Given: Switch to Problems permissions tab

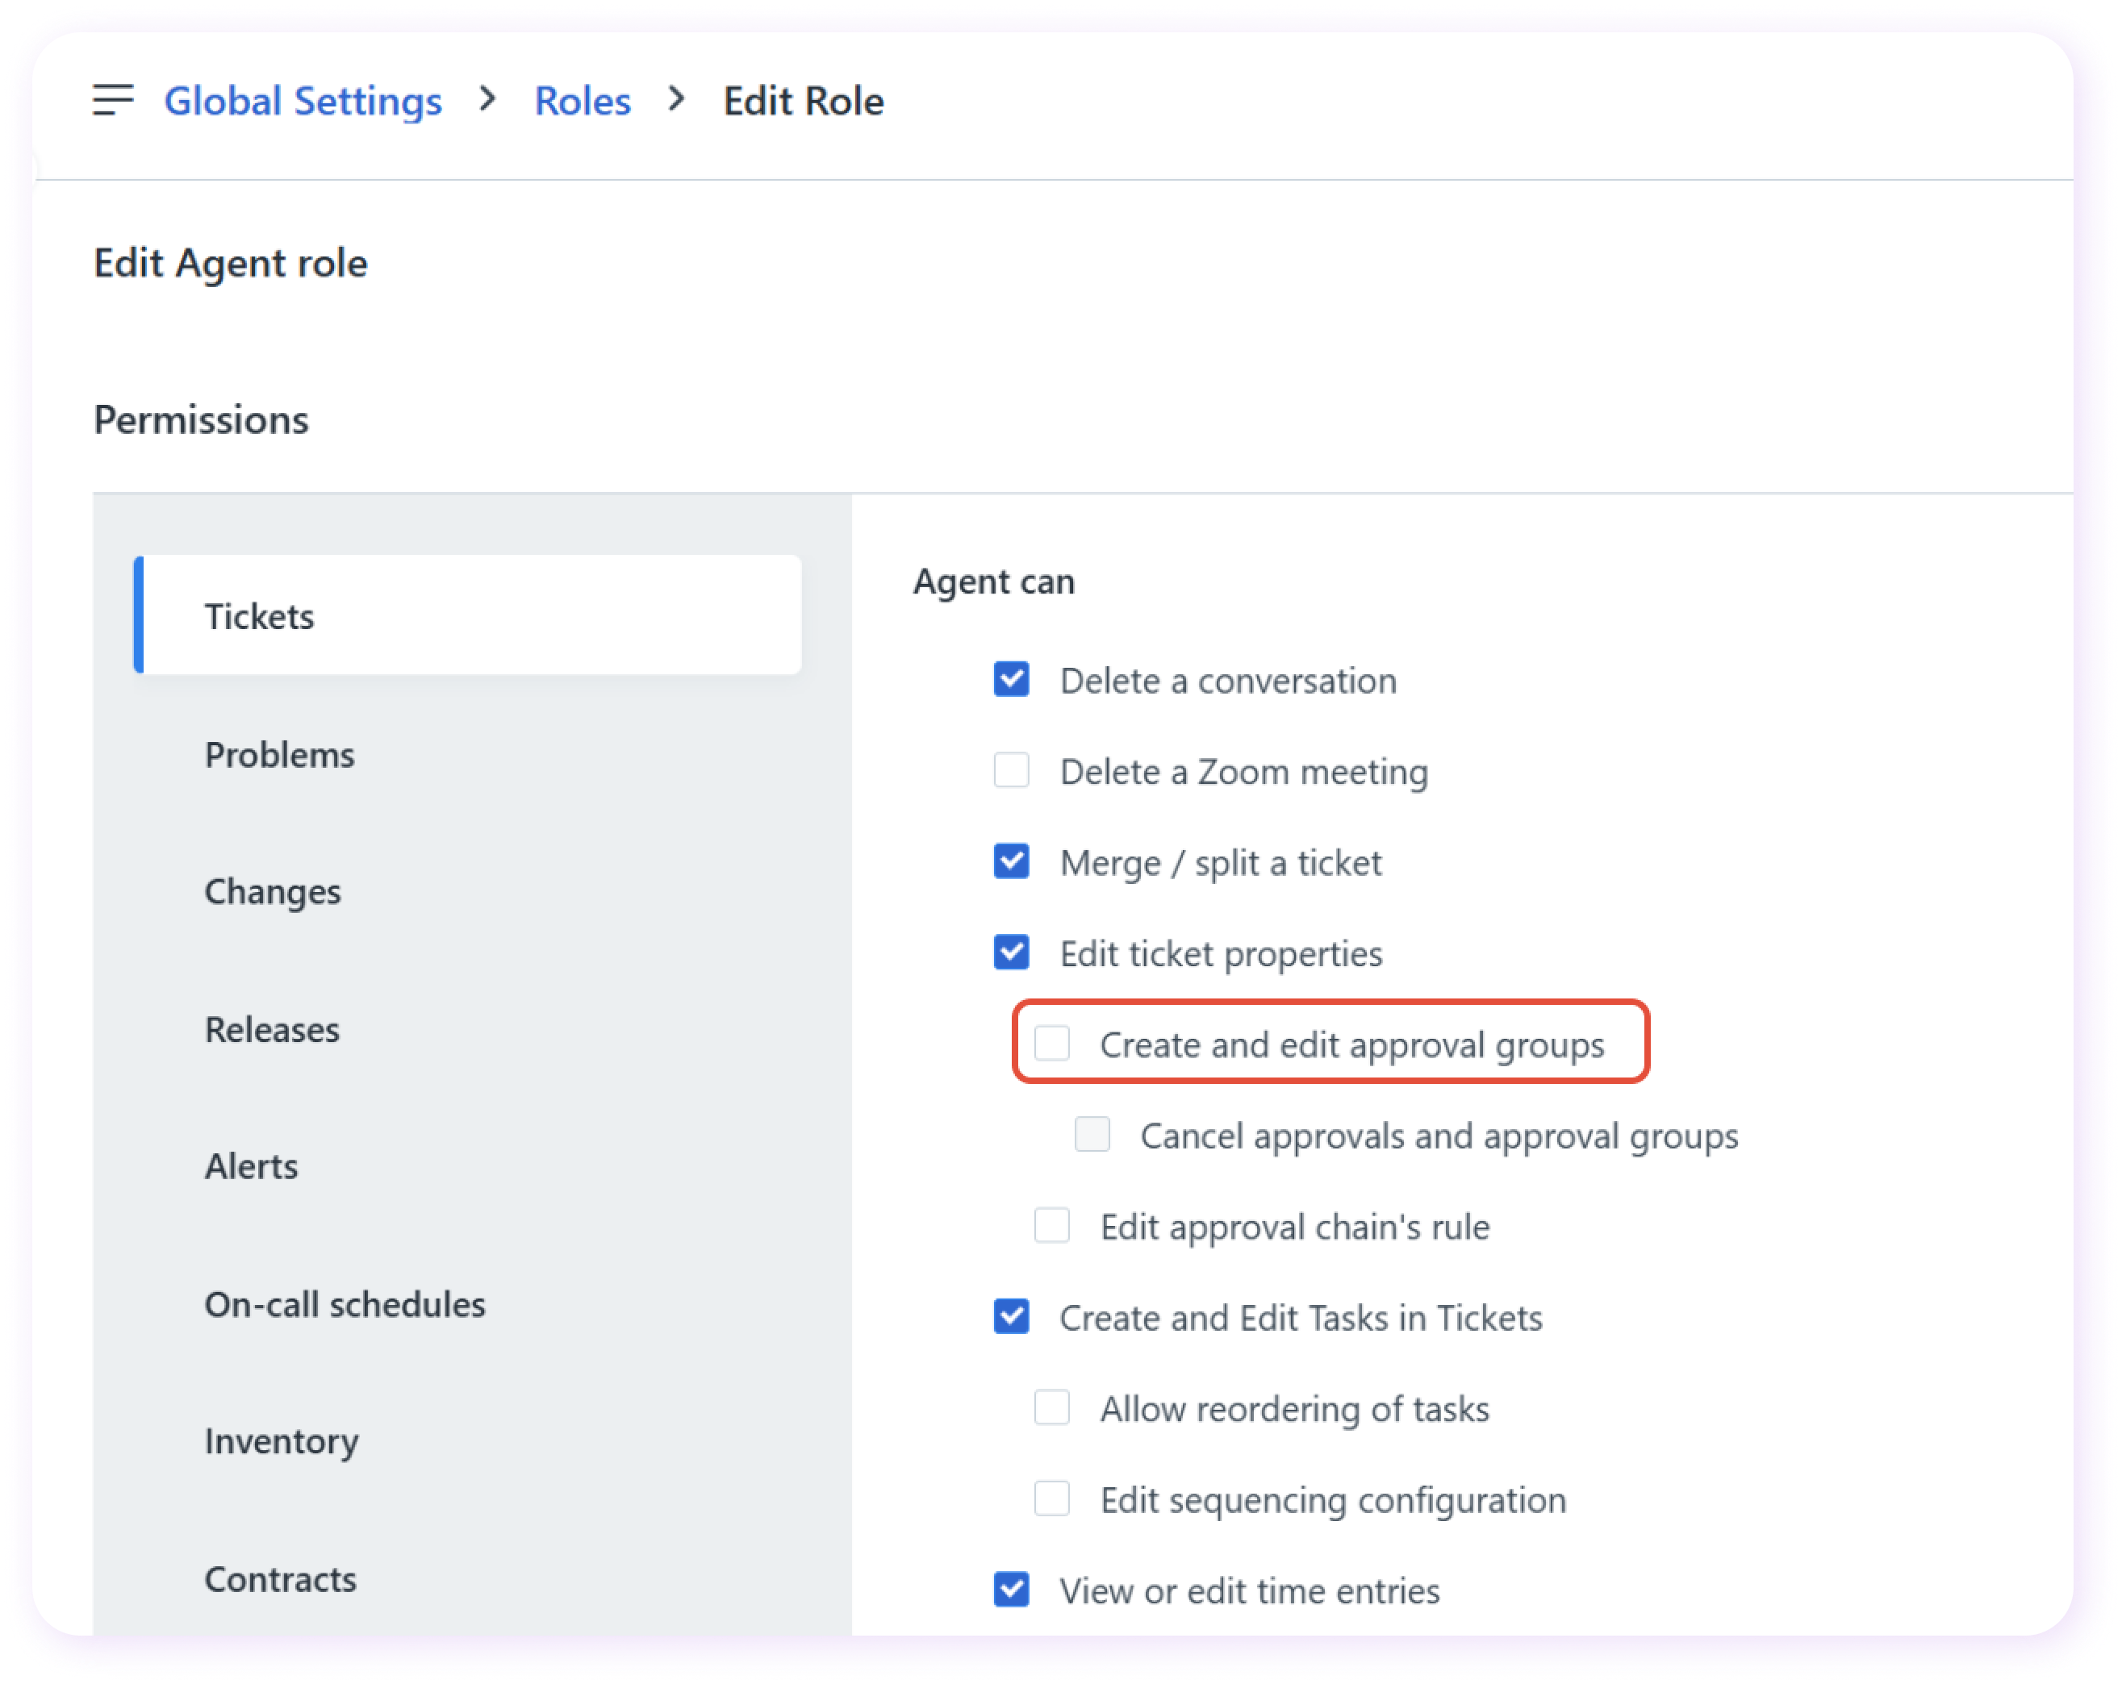Looking at the screenshot, I should pyautogui.click(x=279, y=754).
